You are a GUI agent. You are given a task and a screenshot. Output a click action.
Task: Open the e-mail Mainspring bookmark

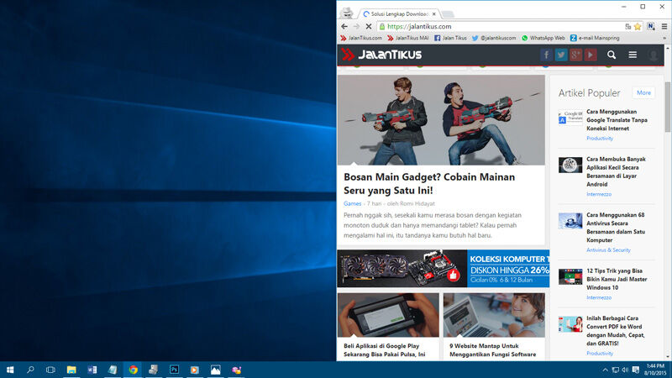tap(601, 38)
